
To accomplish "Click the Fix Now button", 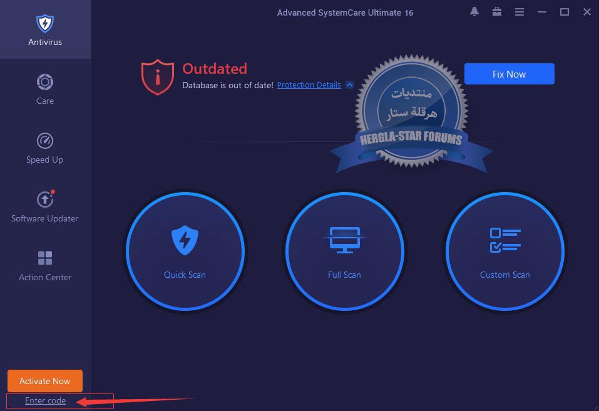I will click(509, 74).
